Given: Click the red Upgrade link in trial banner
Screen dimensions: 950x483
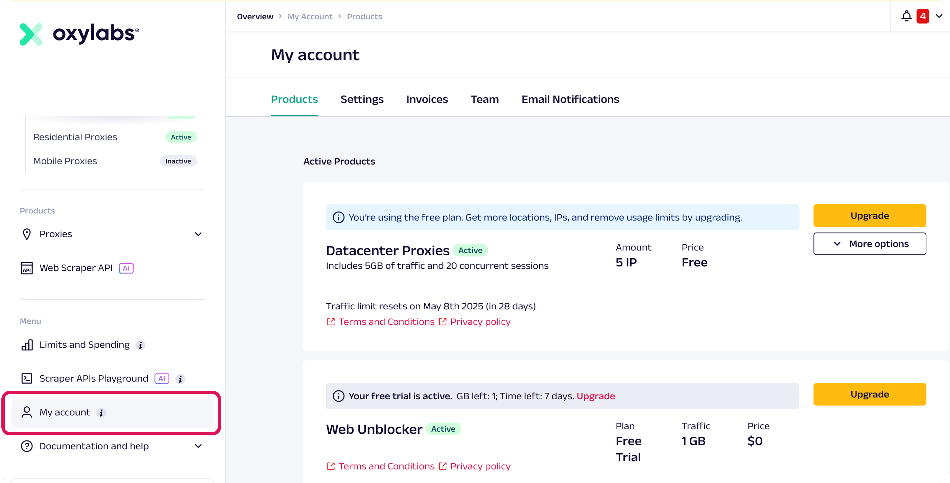Looking at the screenshot, I should tap(595, 396).
